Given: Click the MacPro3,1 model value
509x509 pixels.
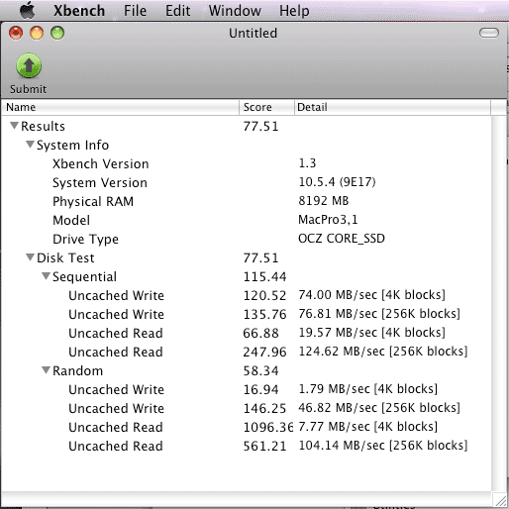Looking at the screenshot, I should [328, 220].
